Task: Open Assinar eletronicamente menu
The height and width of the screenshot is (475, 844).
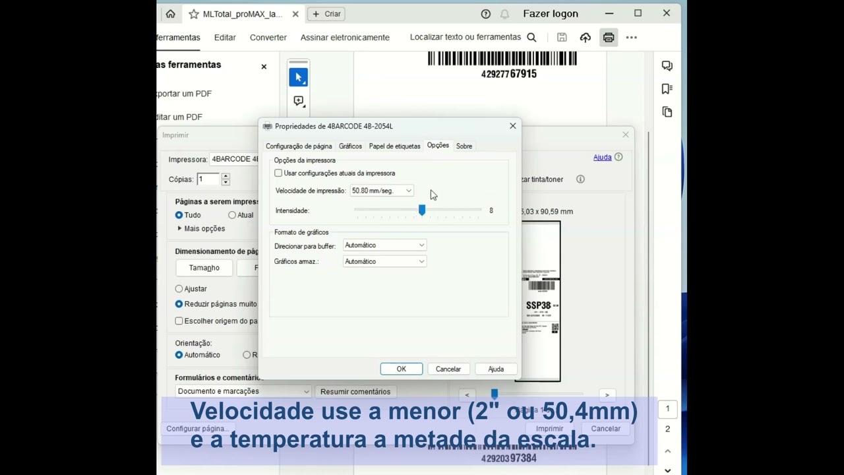Action: click(345, 38)
